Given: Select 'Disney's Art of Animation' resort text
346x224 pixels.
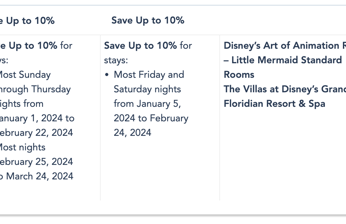Looking at the screenshot, I should (285, 46).
